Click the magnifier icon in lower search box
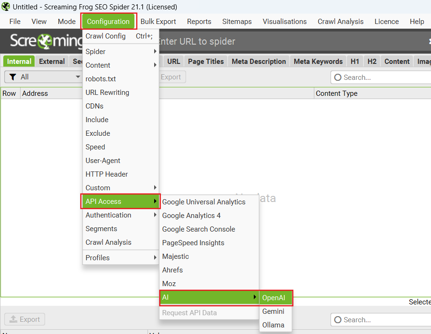 coord(338,320)
